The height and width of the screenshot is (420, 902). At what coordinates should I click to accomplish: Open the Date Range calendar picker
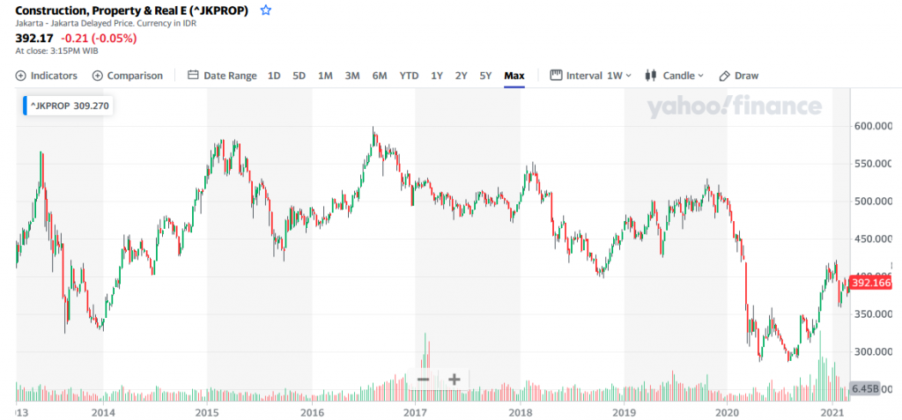196,76
